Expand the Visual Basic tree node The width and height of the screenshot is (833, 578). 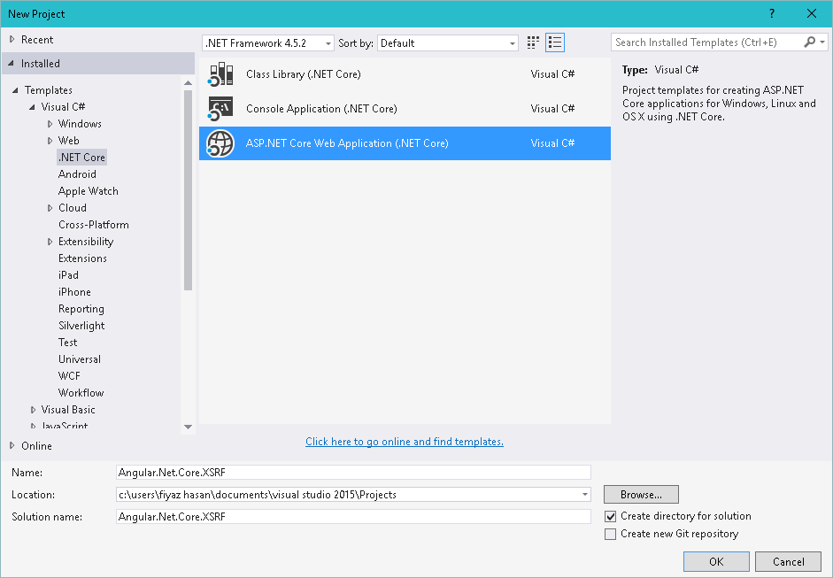pos(33,410)
